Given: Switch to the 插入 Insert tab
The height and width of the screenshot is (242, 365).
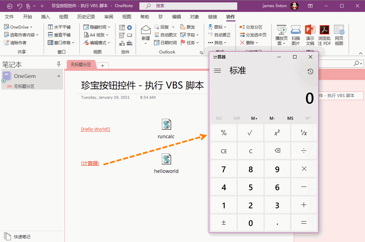Looking at the screenshot, I should click(46, 17).
